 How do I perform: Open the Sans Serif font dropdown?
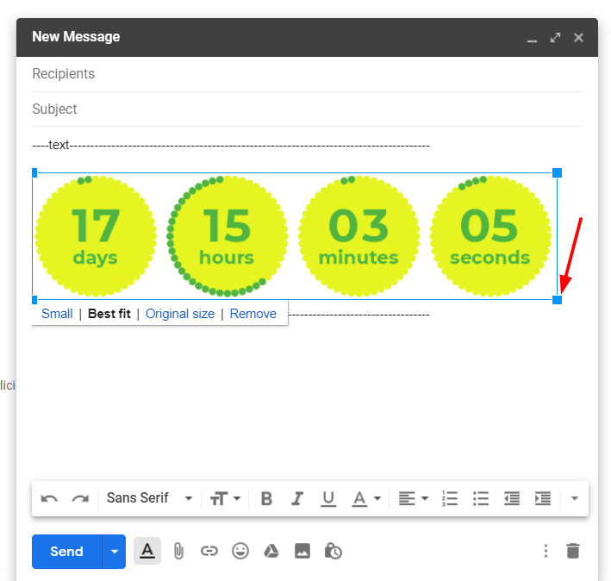pyautogui.click(x=149, y=498)
